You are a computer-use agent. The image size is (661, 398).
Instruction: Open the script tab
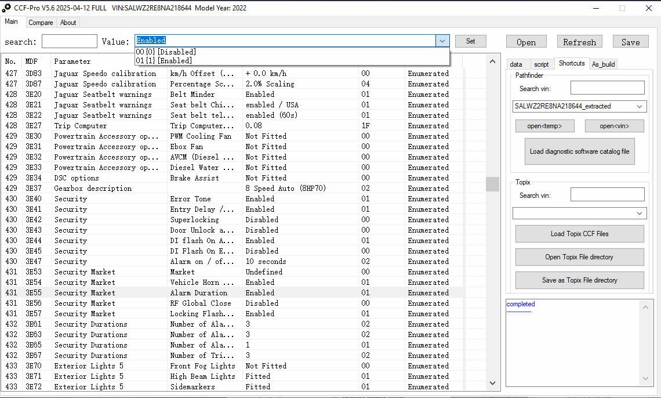point(542,64)
